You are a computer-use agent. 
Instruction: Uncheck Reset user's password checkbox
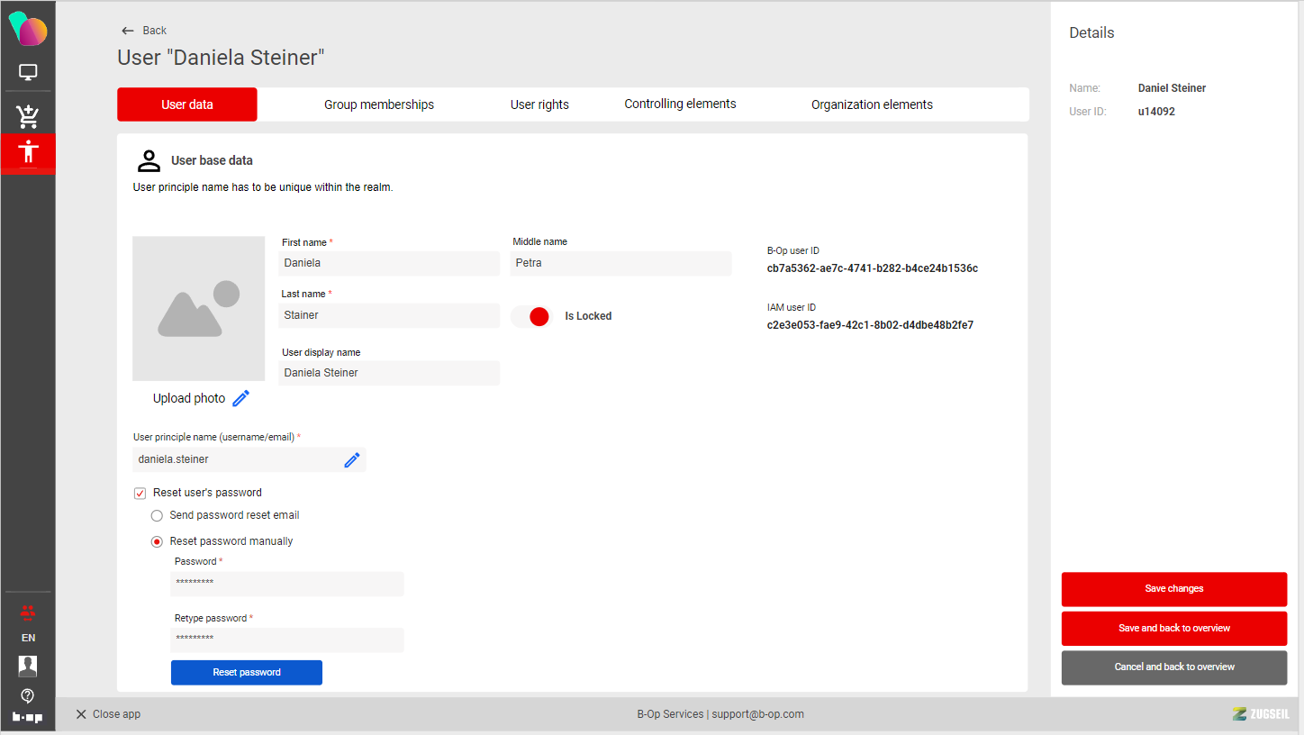140,493
